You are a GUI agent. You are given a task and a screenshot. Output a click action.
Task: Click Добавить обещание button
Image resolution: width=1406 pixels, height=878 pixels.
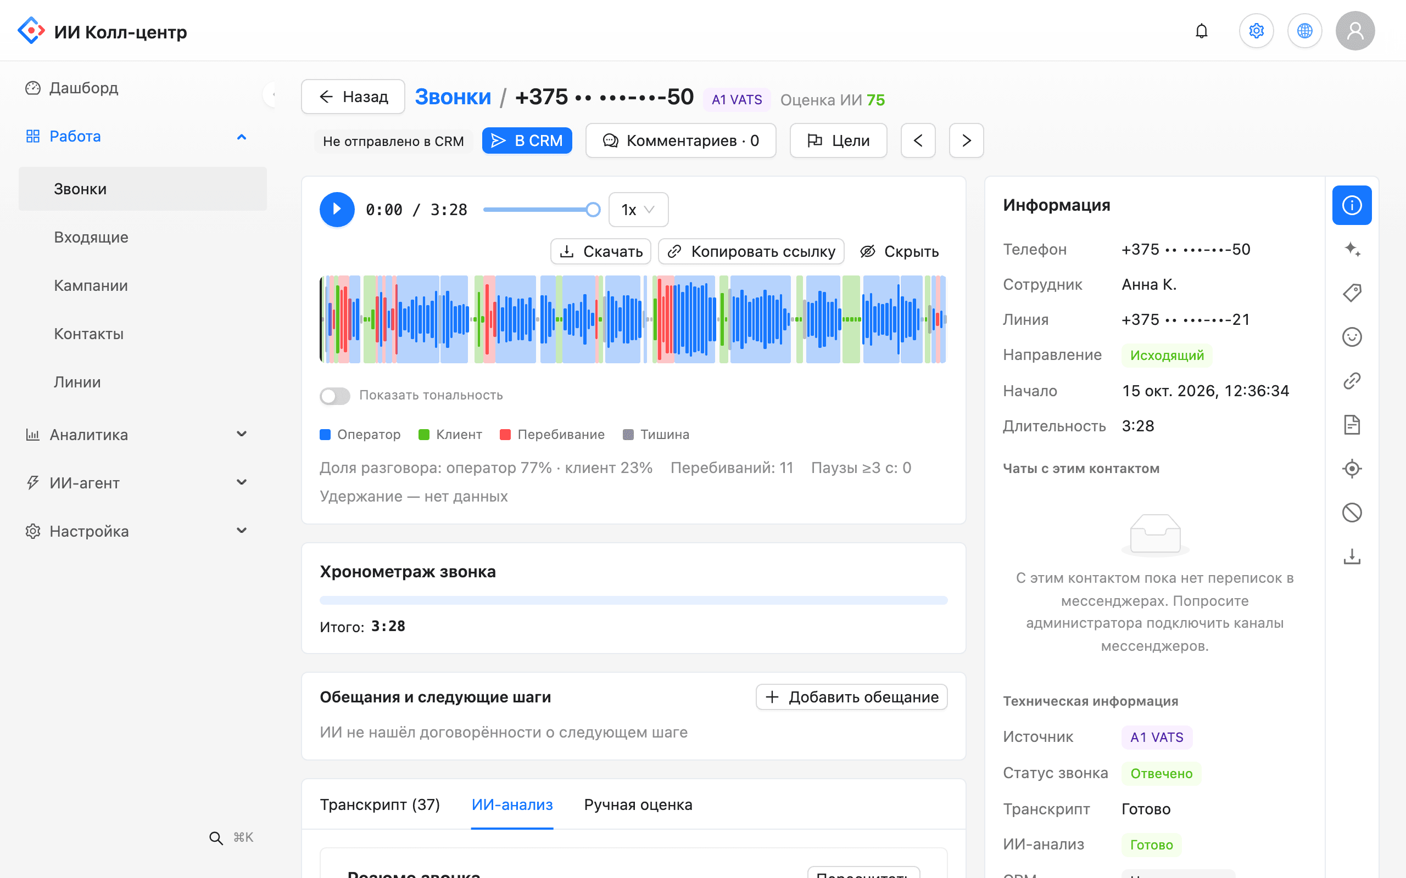tap(852, 697)
